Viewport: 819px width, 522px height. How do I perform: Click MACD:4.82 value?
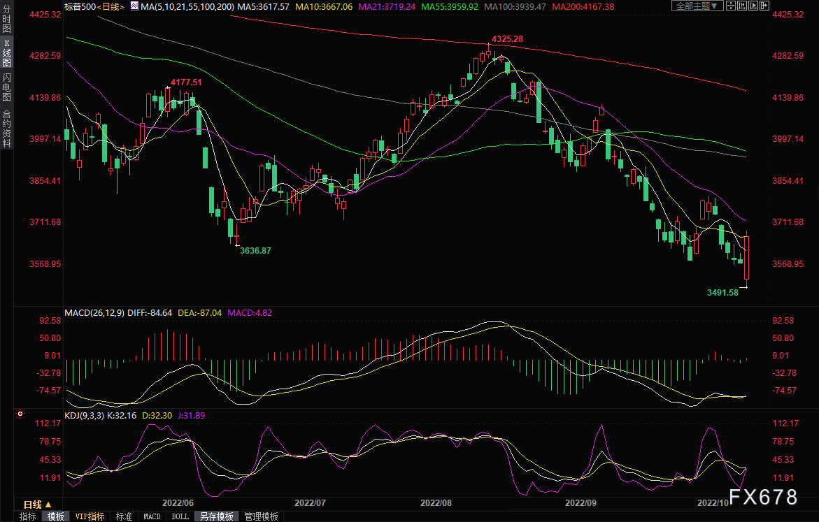click(x=250, y=312)
